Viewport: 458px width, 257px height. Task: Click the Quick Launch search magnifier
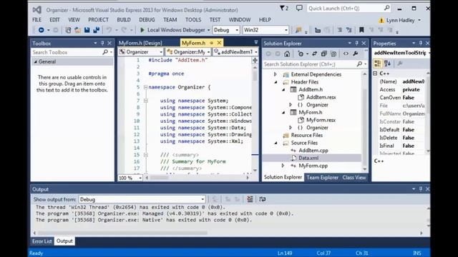[x=386, y=8]
